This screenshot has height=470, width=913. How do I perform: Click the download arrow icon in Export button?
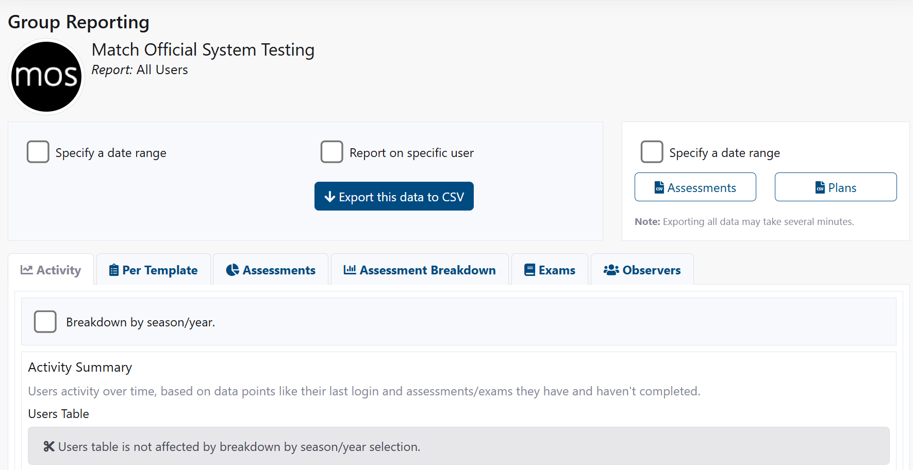click(x=329, y=197)
